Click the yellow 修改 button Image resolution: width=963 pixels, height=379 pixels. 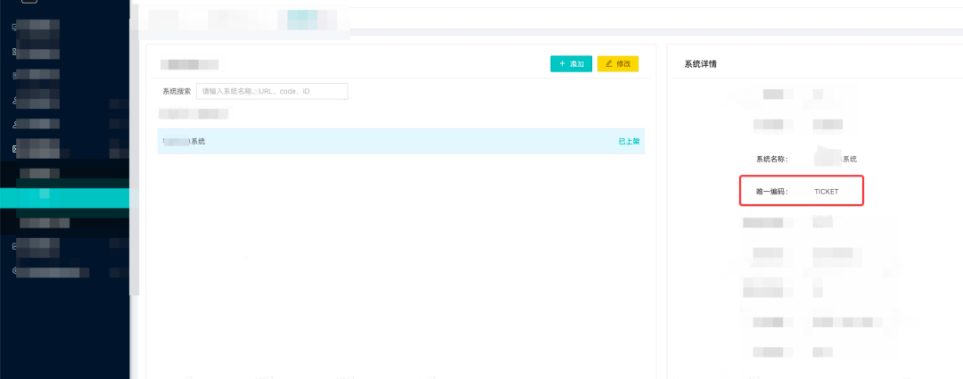click(x=618, y=64)
